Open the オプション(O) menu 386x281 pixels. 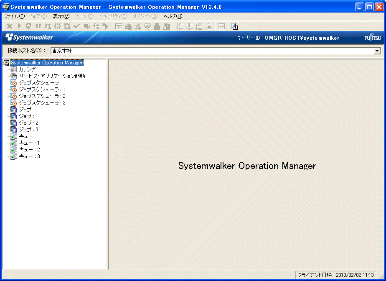(145, 16)
